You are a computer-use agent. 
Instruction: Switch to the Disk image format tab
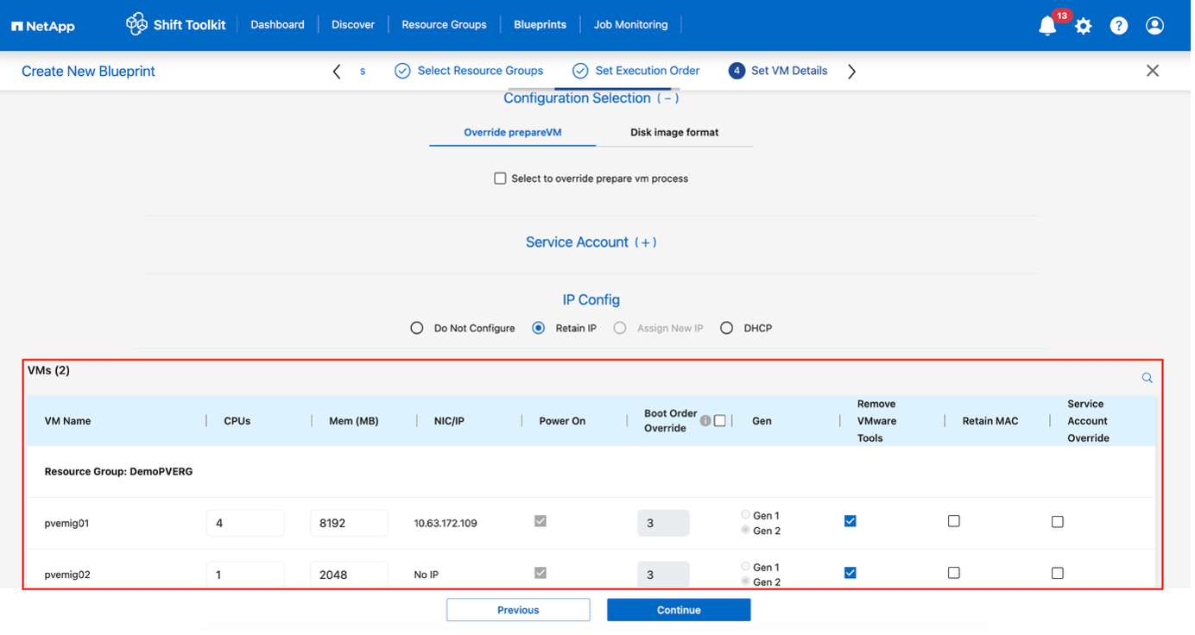(x=673, y=132)
